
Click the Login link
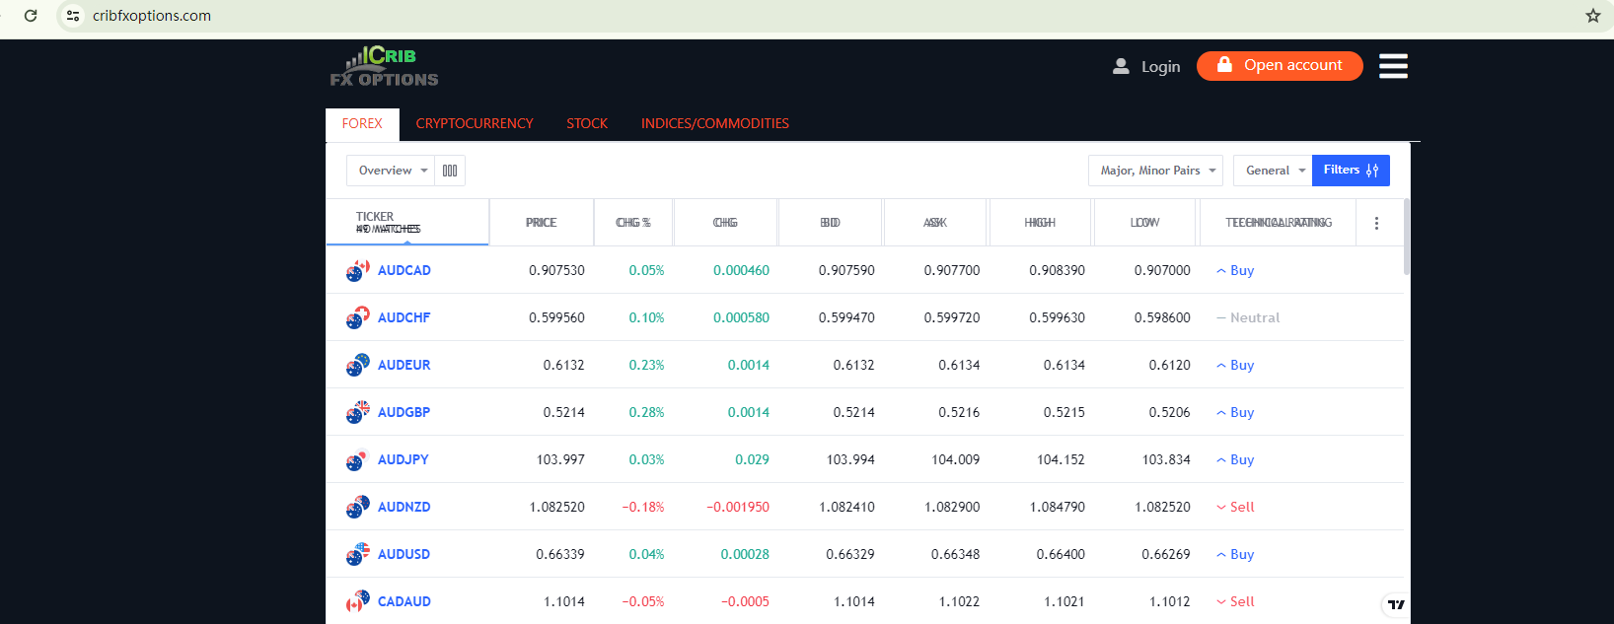coord(1147,67)
